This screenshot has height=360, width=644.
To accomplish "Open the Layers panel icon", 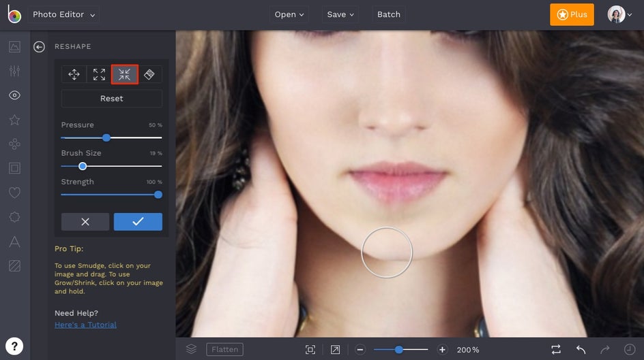I will [x=191, y=349].
